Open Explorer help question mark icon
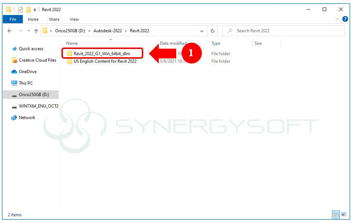The image size is (351, 223). click(x=345, y=19)
